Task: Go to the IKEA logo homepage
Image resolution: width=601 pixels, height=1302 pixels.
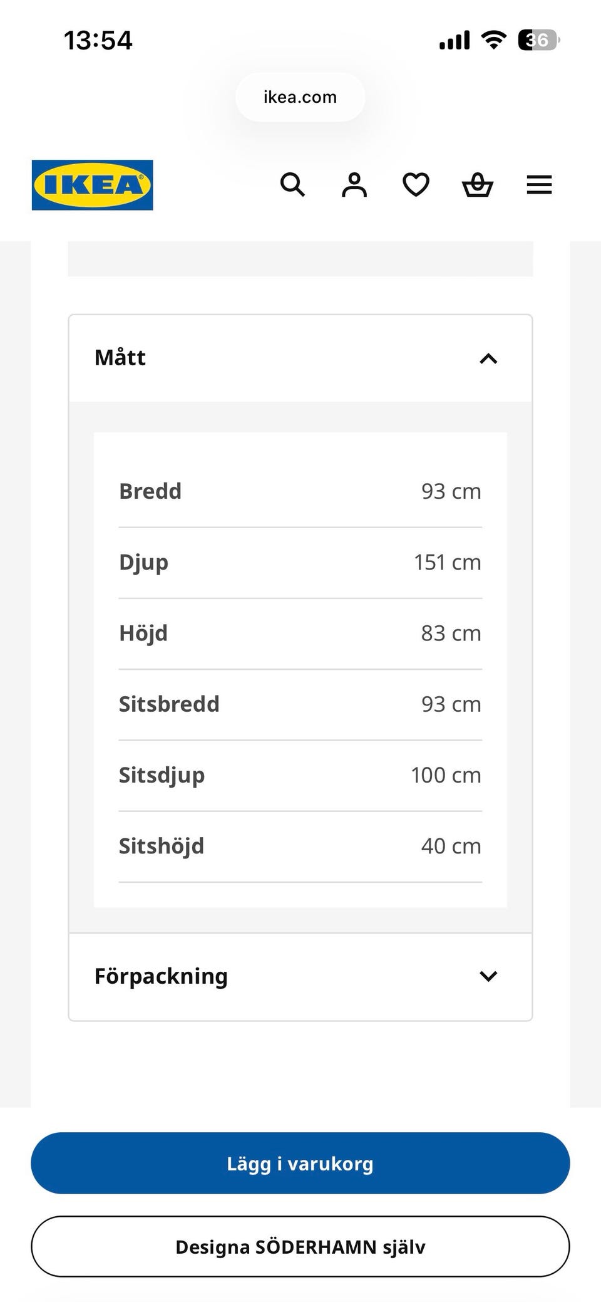Action: tap(93, 185)
